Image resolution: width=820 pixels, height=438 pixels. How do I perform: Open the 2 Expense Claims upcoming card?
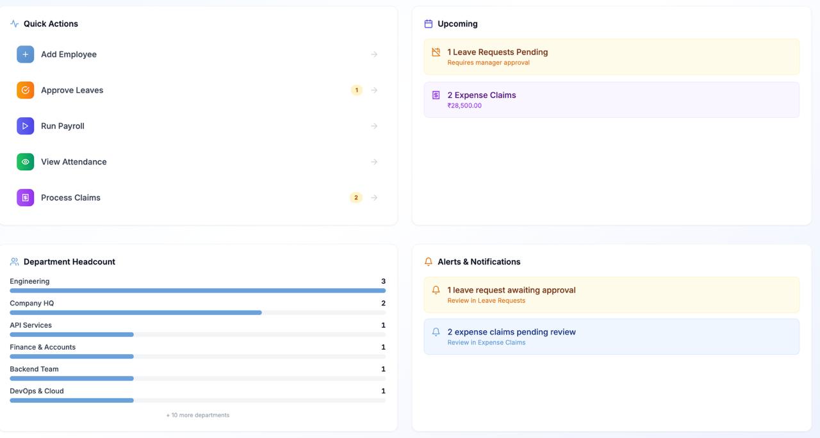coord(611,100)
